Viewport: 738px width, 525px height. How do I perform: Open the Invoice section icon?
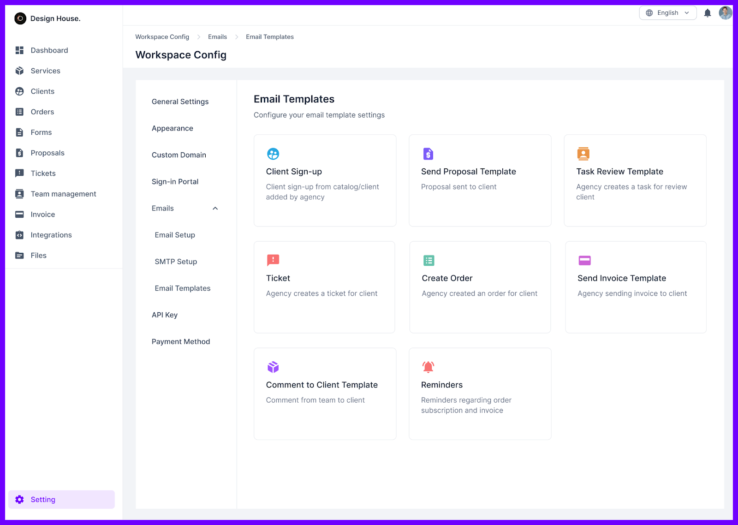pyautogui.click(x=19, y=214)
